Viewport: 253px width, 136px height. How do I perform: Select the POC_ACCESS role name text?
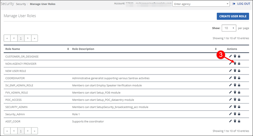[13, 100]
